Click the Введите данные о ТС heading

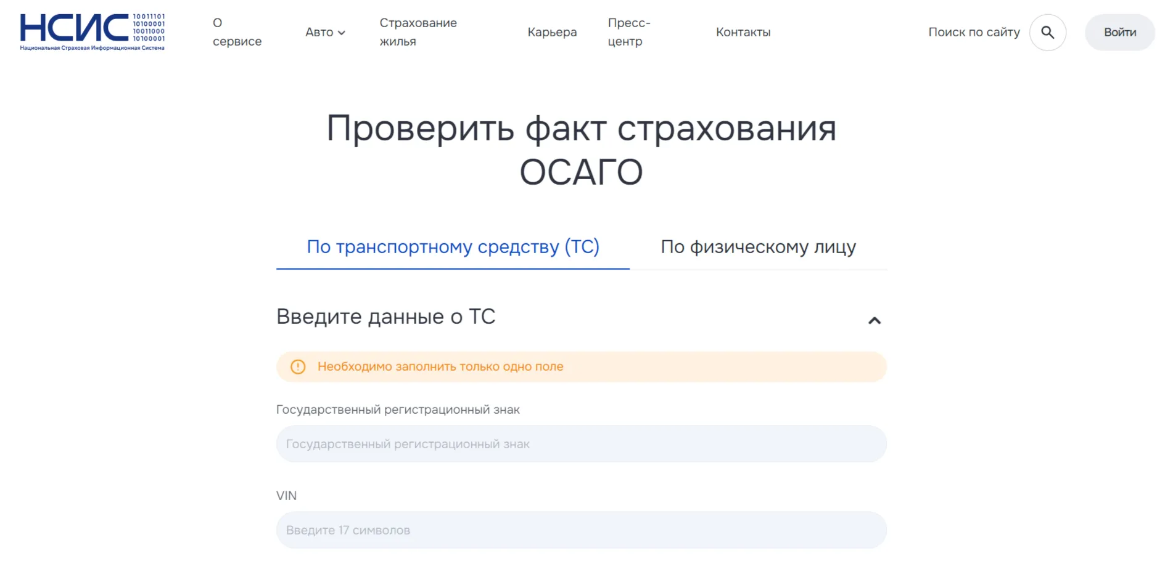point(385,316)
